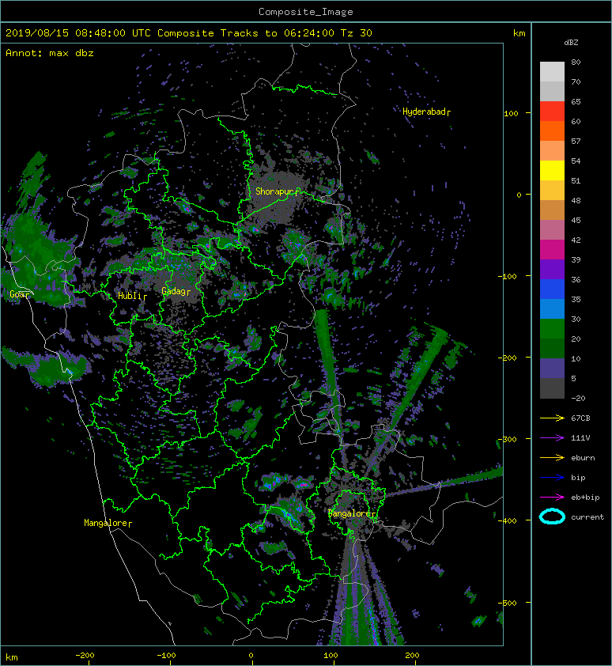This screenshot has width=612, height=666.
Task: Select the dark orange 57-60 dBZ swatch
Action: (552, 131)
